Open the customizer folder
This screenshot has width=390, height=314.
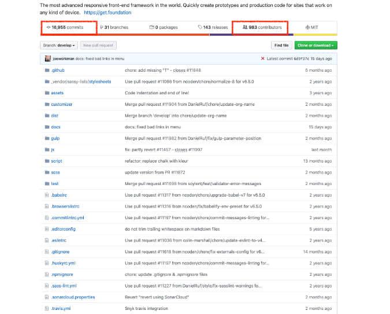(62, 104)
